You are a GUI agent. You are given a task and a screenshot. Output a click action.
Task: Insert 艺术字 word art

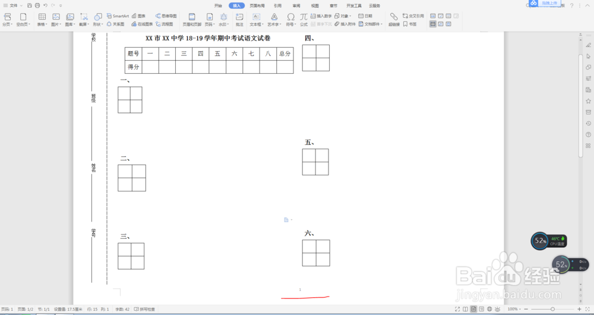[274, 20]
